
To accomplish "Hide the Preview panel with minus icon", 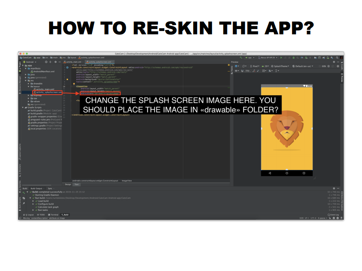I will [338, 62].
